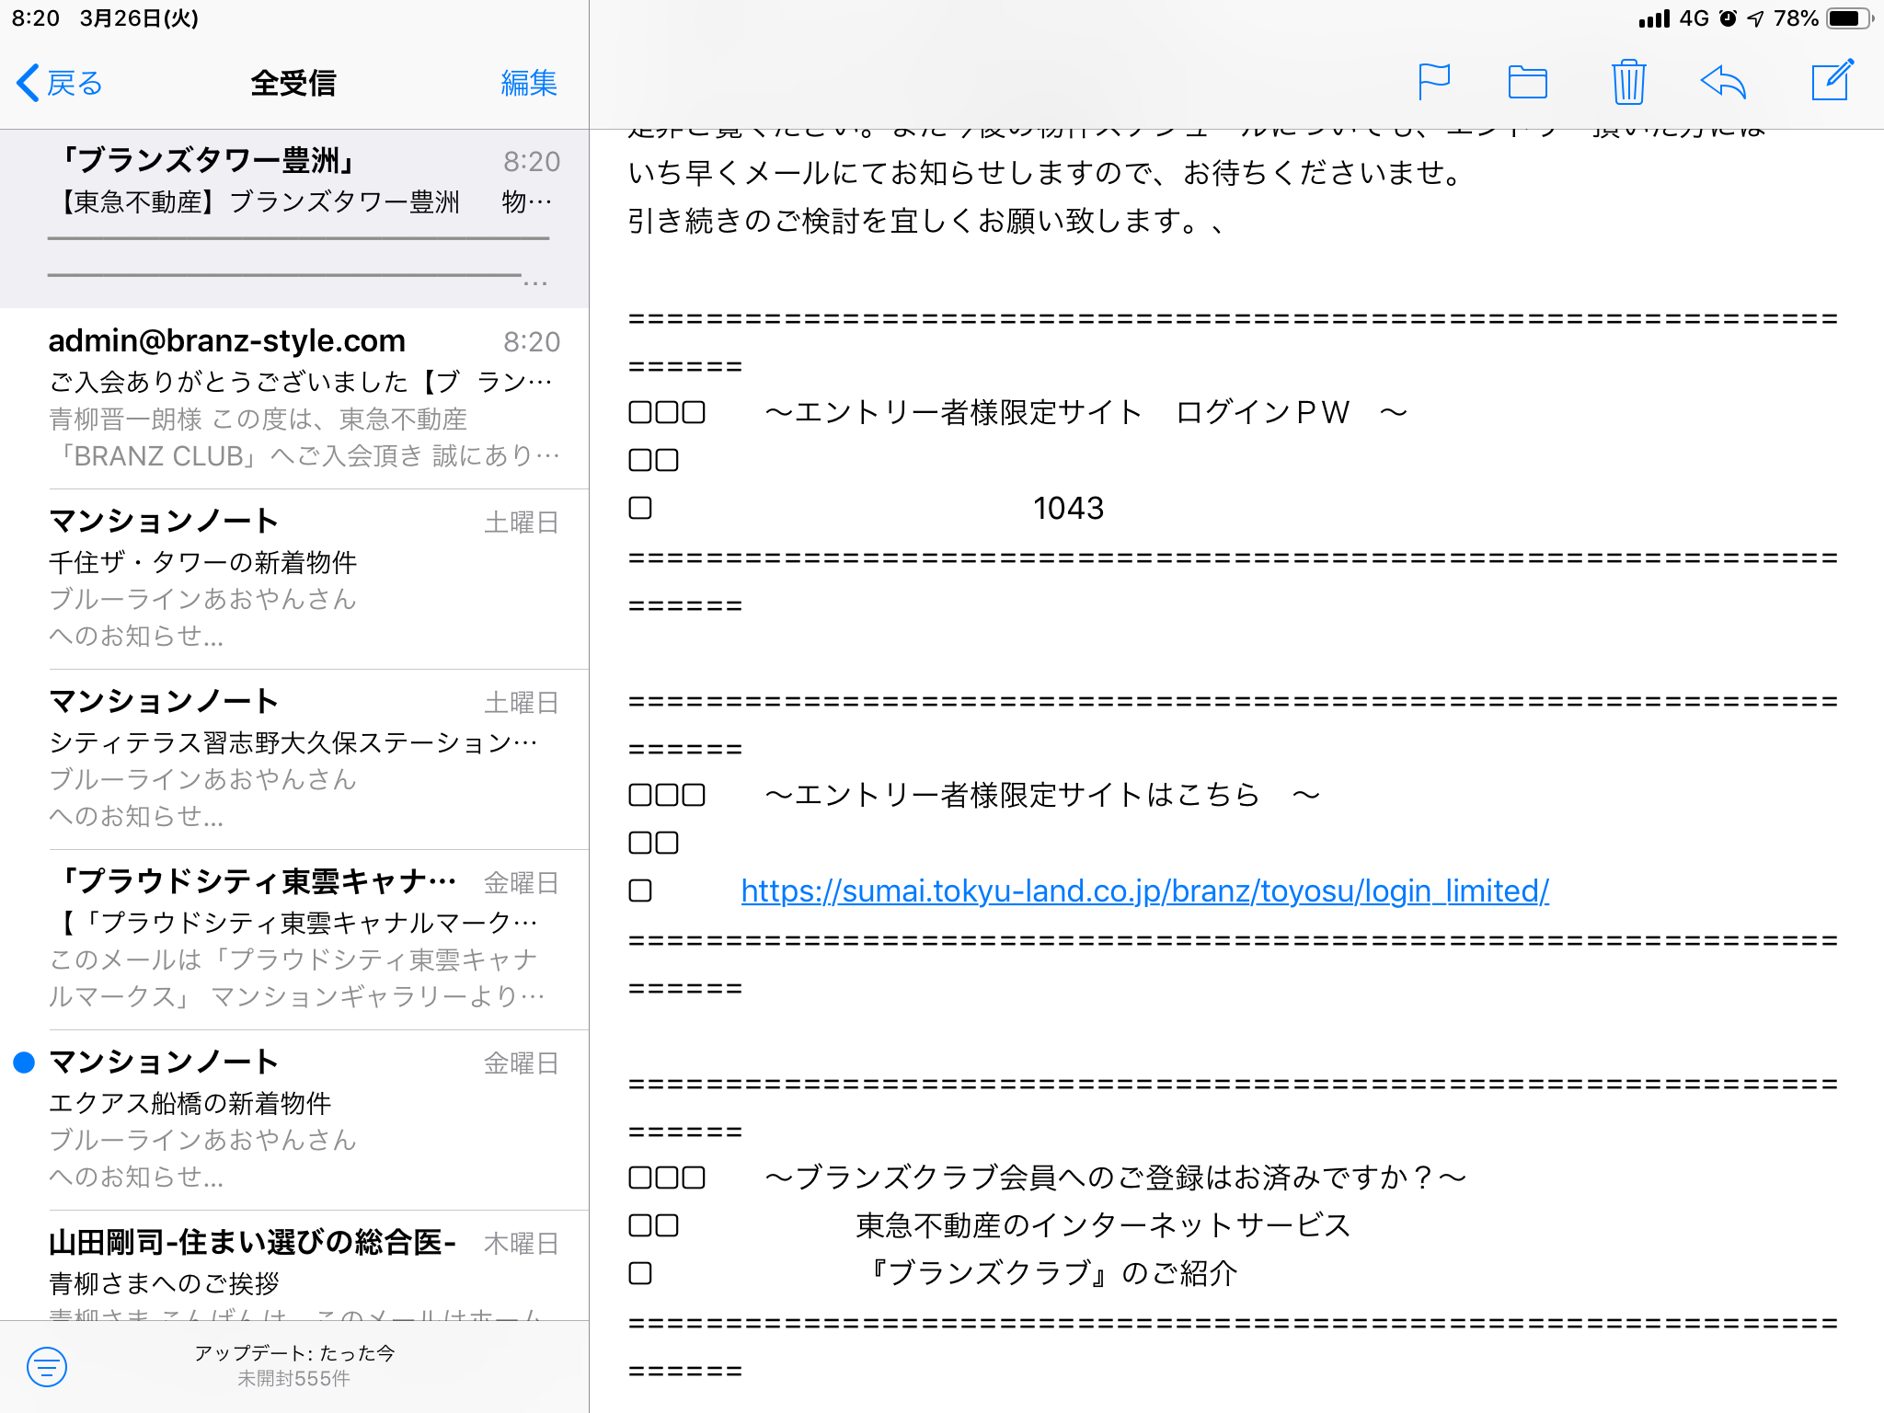Screen dimensions: 1884x1413
Task: Tap the battery indicator in status bar
Action: [x=1849, y=18]
